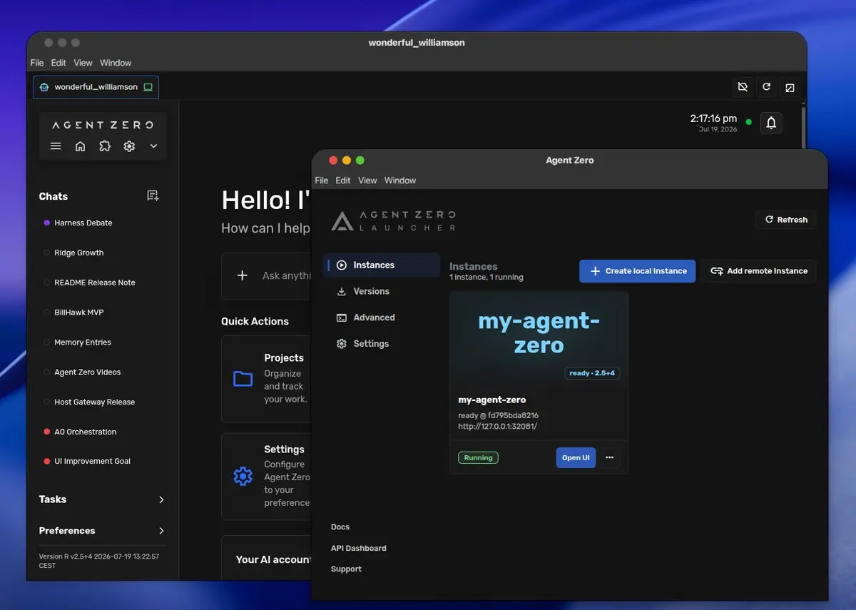Image resolution: width=856 pixels, height=610 pixels.
Task: Click the crossed-out display icon in tab bar
Action: coord(743,87)
